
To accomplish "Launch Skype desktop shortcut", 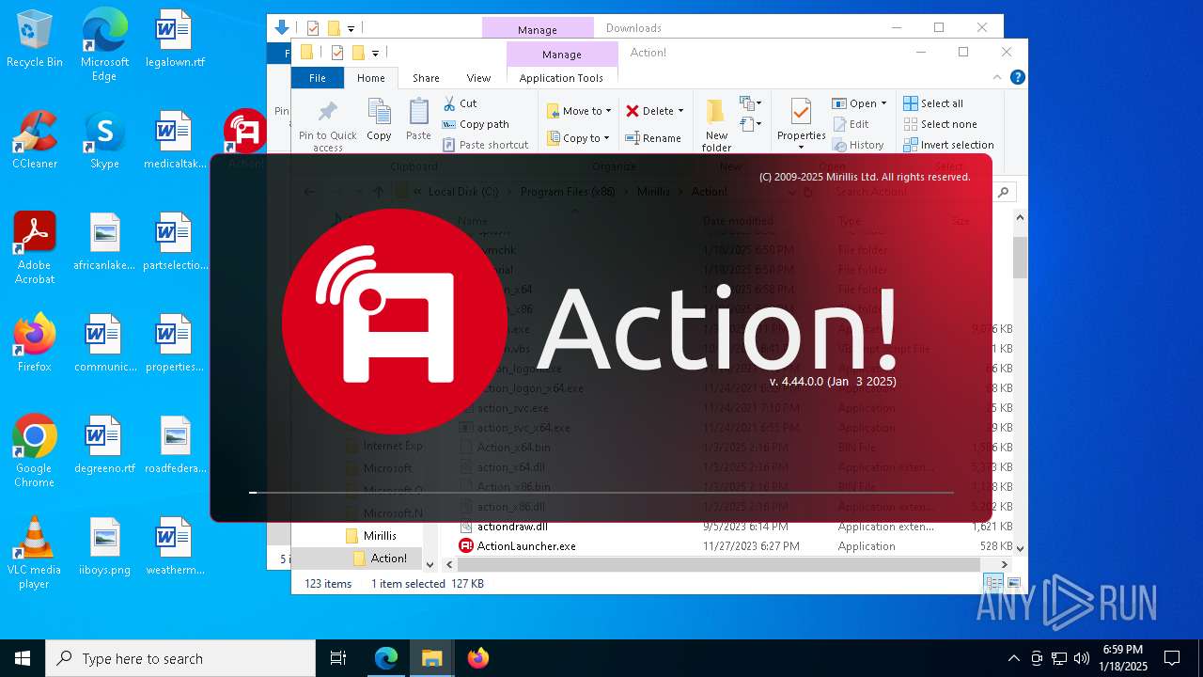I will tap(104, 141).
